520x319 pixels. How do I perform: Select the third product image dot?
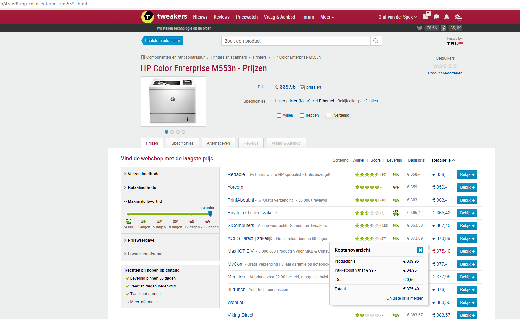click(x=178, y=132)
